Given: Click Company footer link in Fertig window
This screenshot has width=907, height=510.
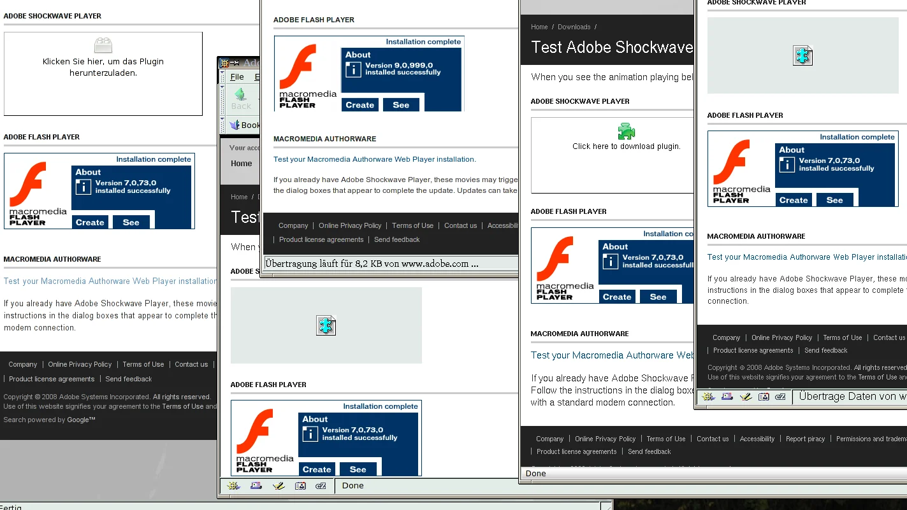Looking at the screenshot, I should (23, 364).
